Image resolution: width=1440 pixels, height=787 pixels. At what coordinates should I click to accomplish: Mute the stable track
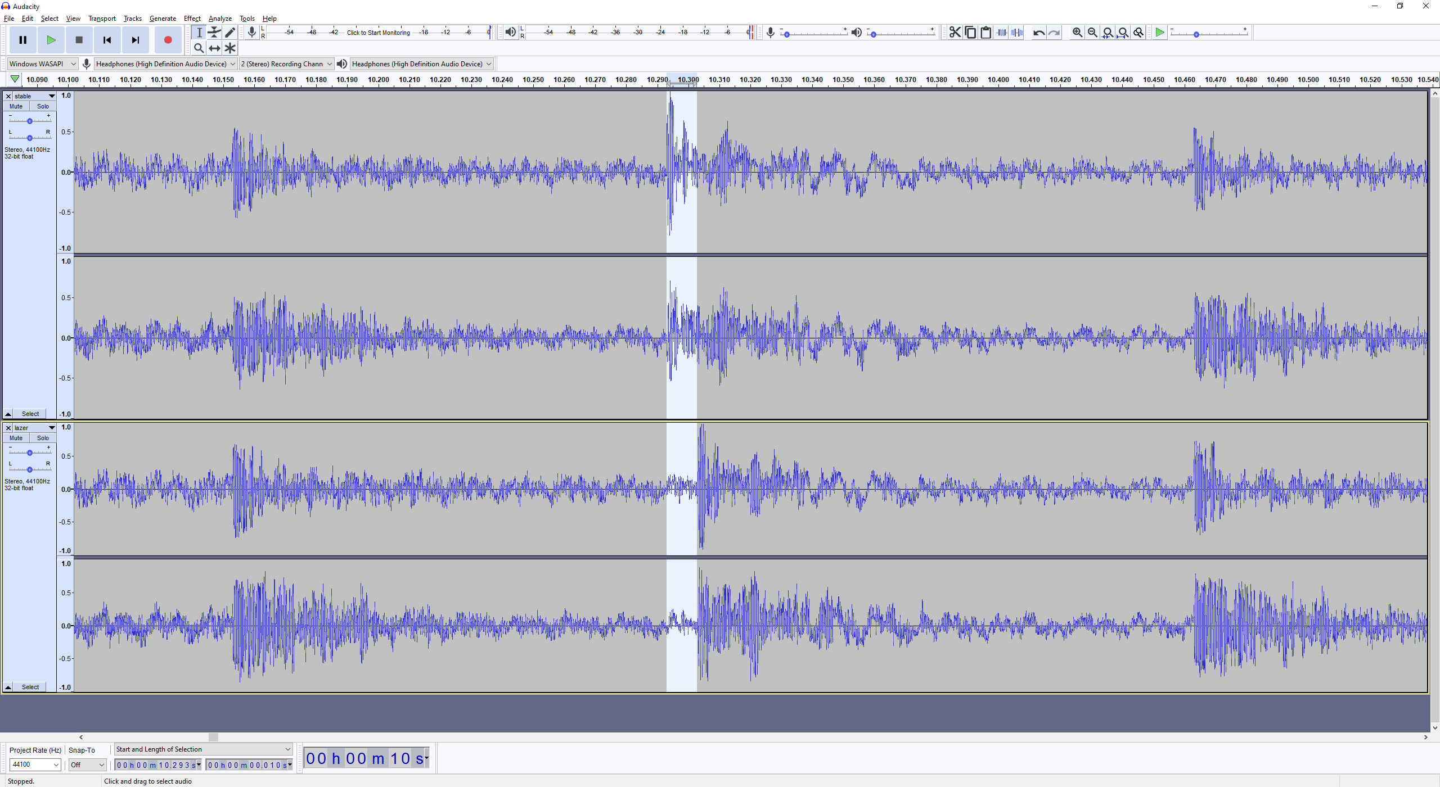(15, 106)
